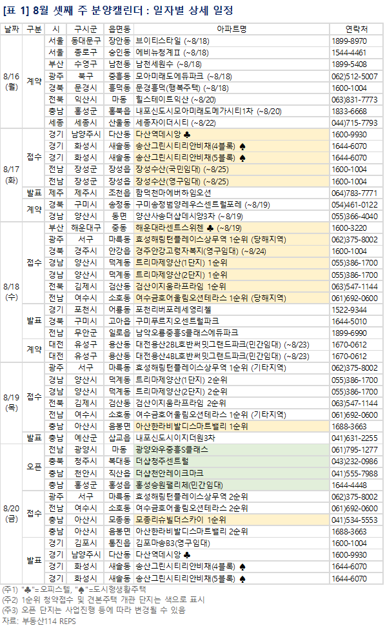Click 더샵청주센트럴 apartment name
385x626 pixels.
click(x=162, y=461)
